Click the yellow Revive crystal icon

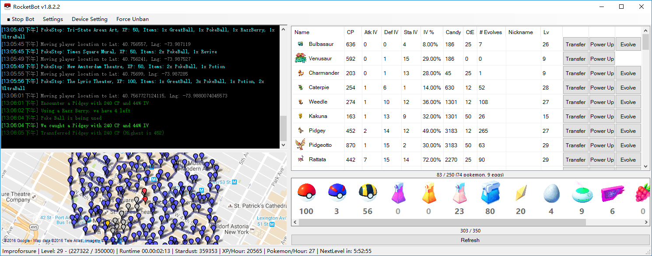click(520, 192)
